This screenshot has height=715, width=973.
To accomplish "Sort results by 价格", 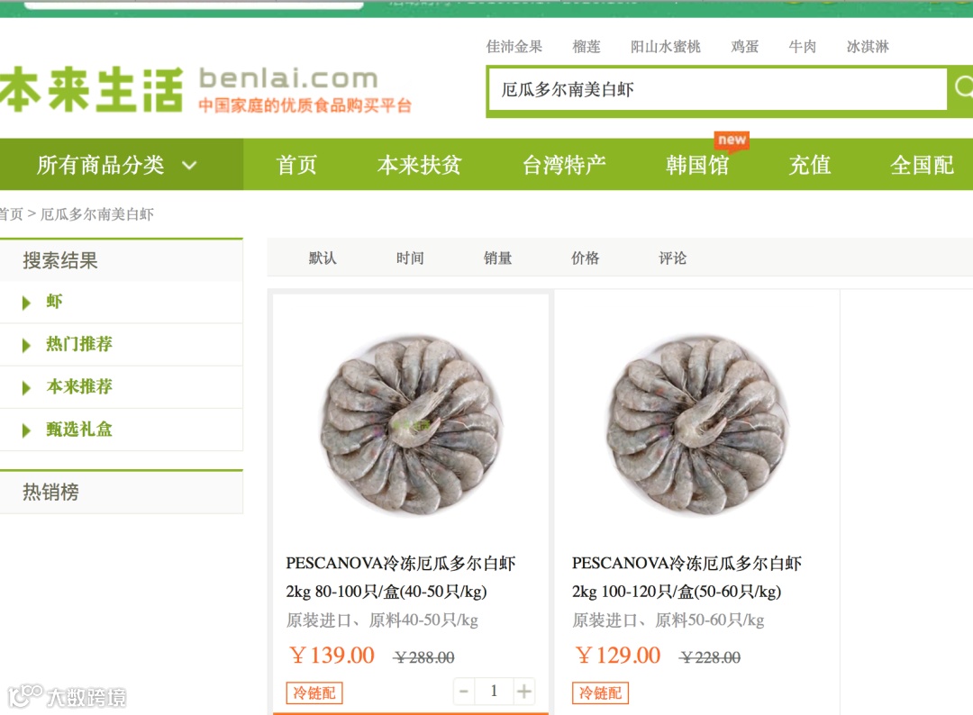I will tap(586, 258).
